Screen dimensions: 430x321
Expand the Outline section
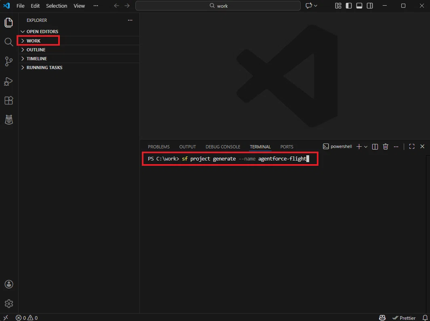(x=79, y=50)
